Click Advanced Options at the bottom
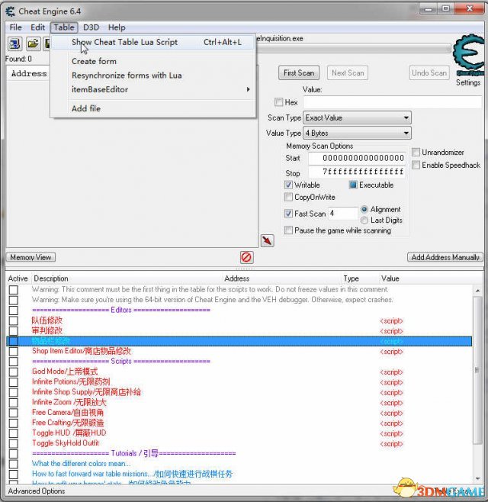Image resolution: width=488 pixels, height=502 pixels. pos(37,491)
